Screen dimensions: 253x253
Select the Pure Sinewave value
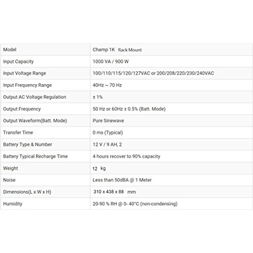click(108, 121)
